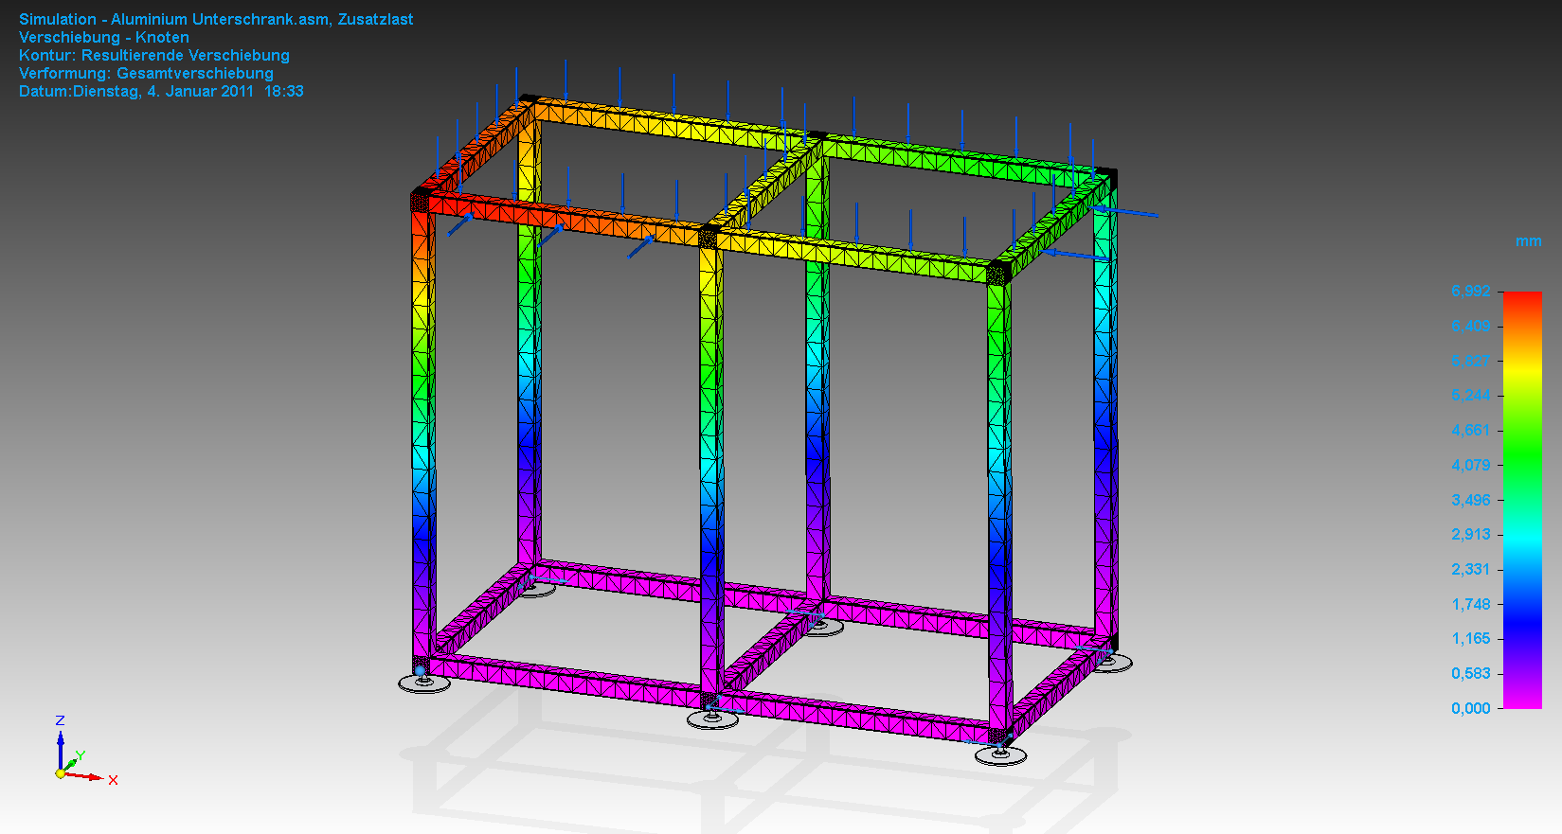This screenshot has width=1562, height=834.
Task: Click the magenta bottom of the color bar
Action: click(x=1522, y=701)
